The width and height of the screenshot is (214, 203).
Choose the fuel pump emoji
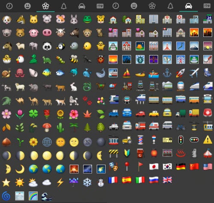[140, 153]
